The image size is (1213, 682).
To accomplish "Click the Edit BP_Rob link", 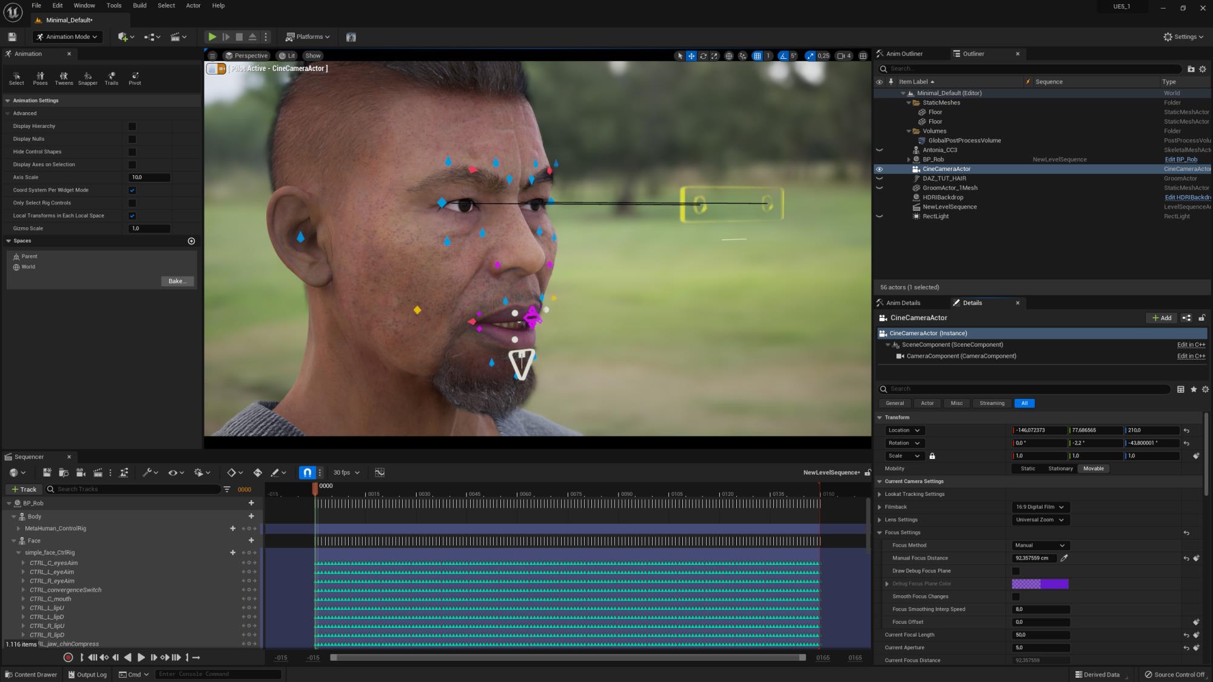I will point(1181,159).
